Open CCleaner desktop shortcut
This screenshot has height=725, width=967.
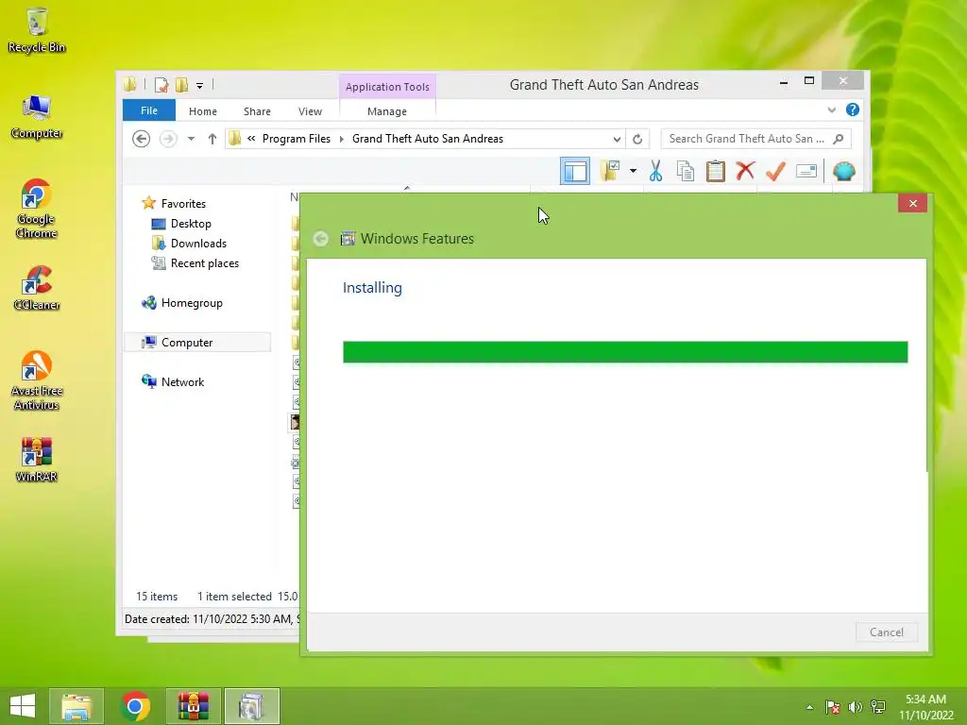[37, 289]
